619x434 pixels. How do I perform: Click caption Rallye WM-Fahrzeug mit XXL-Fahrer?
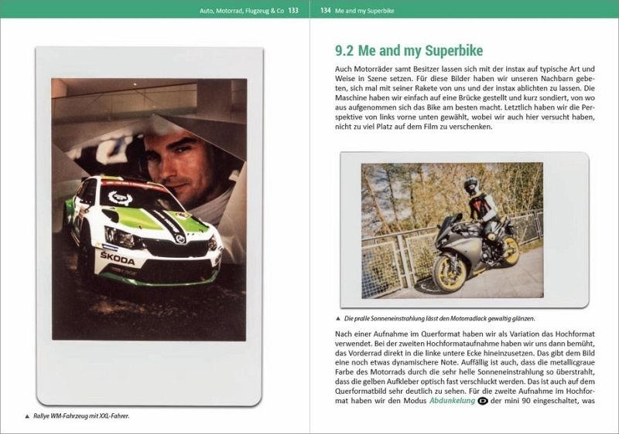click(81, 416)
